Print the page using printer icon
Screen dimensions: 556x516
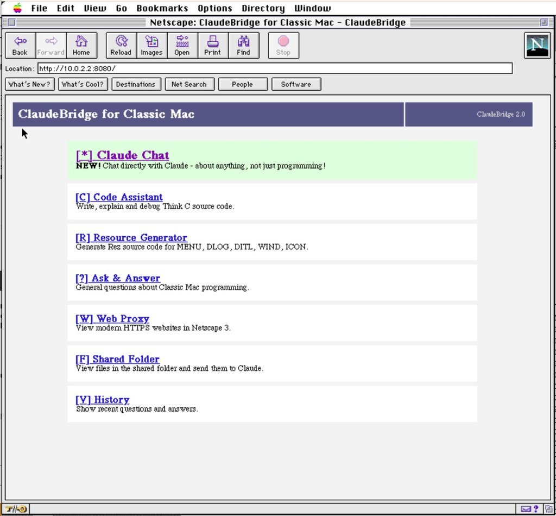tap(212, 46)
